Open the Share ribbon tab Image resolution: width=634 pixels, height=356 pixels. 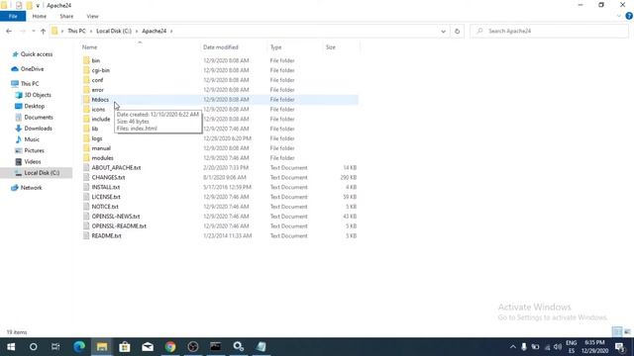pyautogui.click(x=66, y=16)
